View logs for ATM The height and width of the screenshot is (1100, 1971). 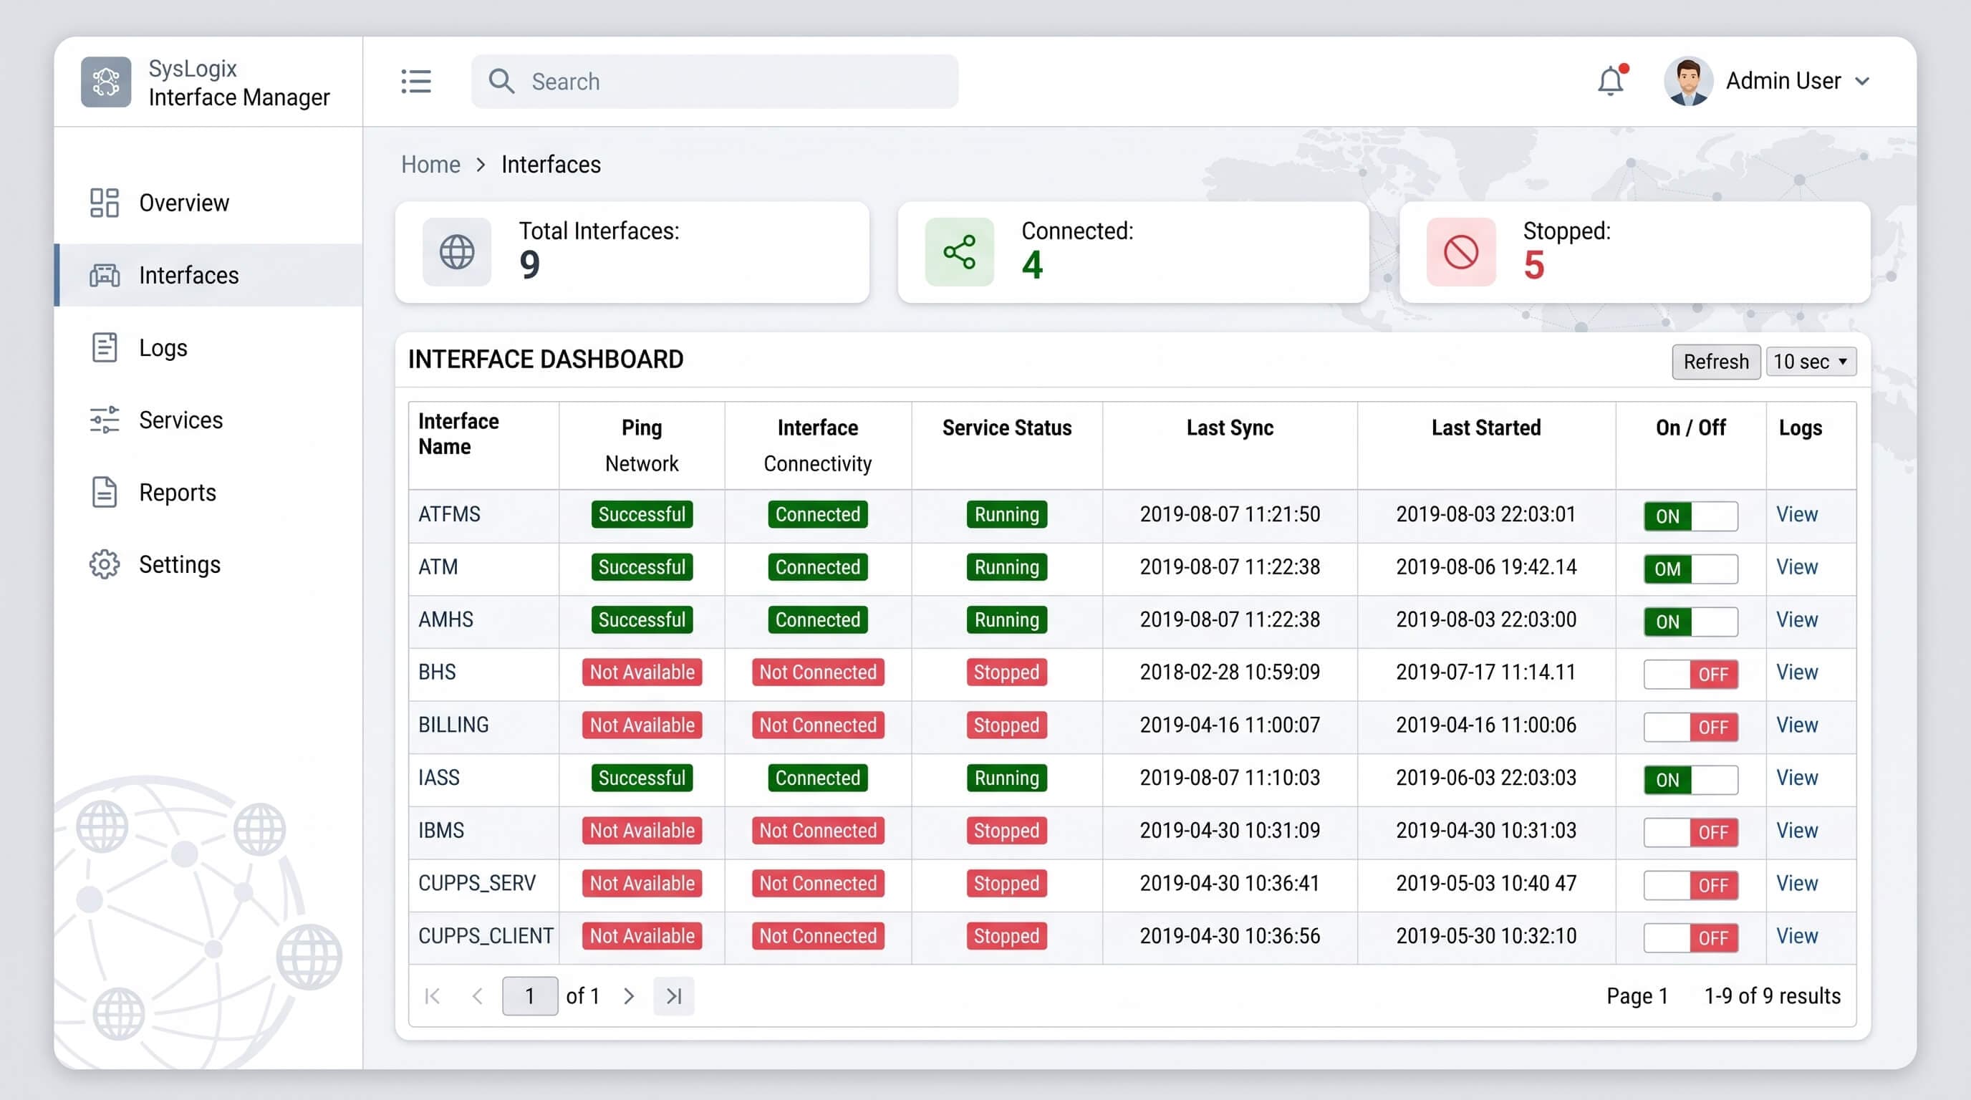[1796, 566]
